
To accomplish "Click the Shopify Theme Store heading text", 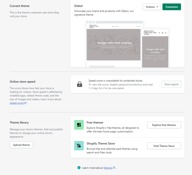I will pyautogui.click(x=101, y=143).
